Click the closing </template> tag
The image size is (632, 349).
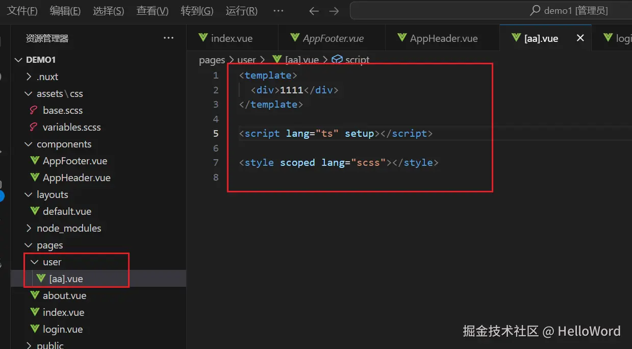(271, 104)
